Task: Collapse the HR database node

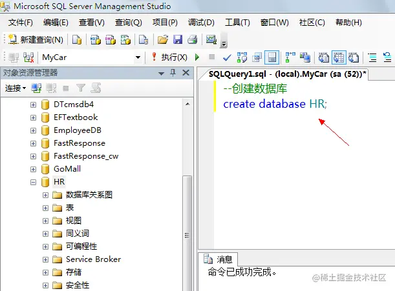Action: tap(33, 182)
